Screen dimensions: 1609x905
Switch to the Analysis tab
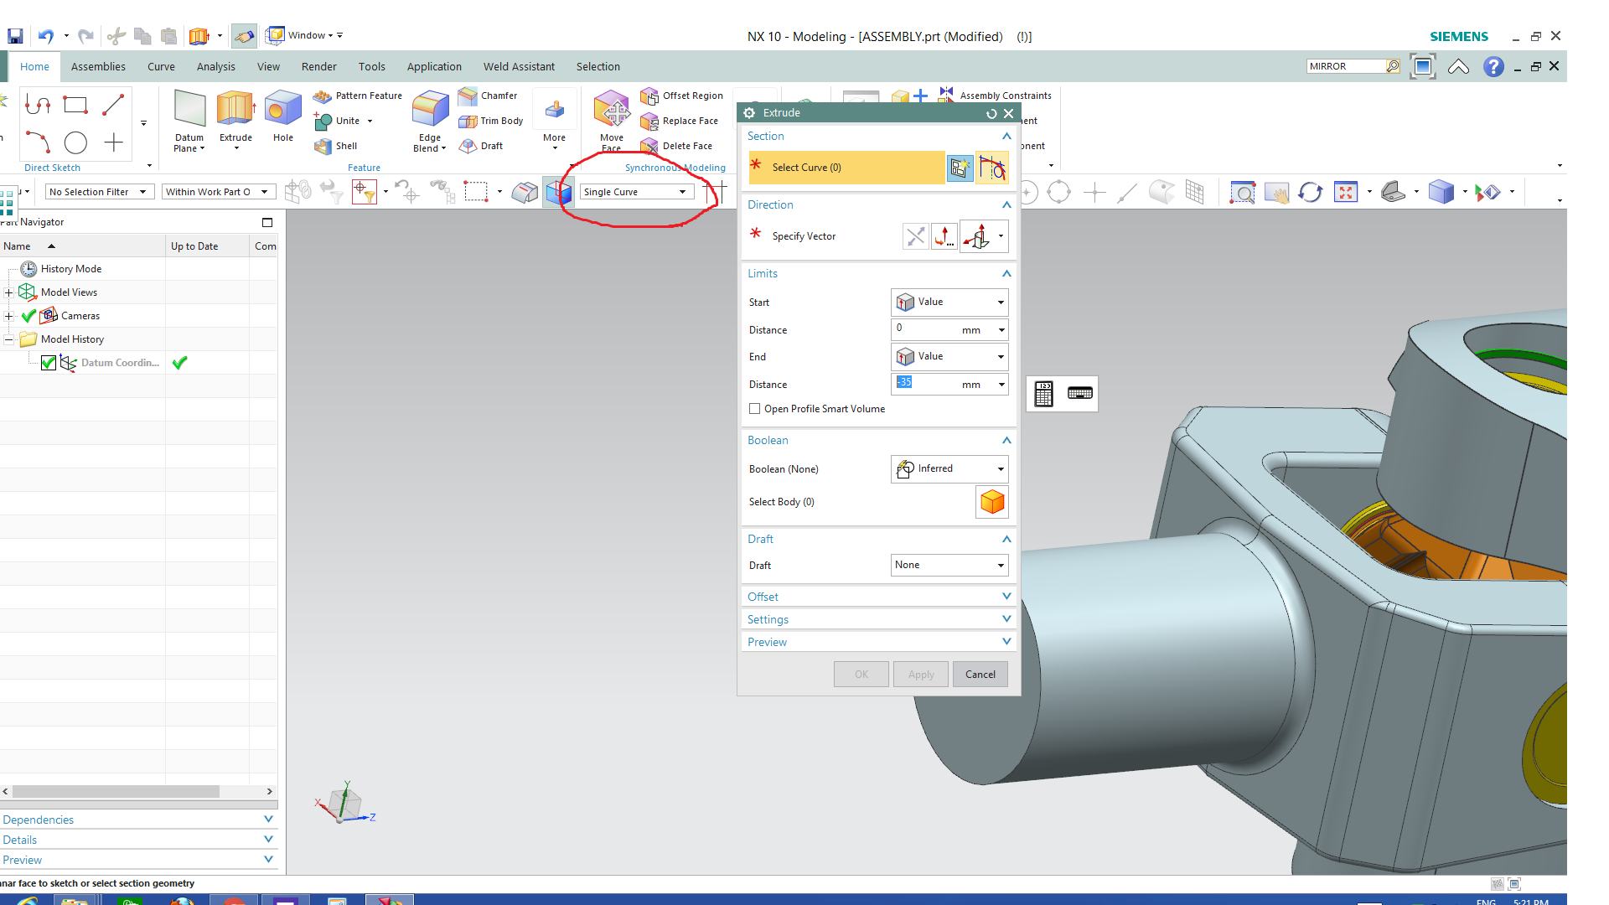tap(215, 66)
